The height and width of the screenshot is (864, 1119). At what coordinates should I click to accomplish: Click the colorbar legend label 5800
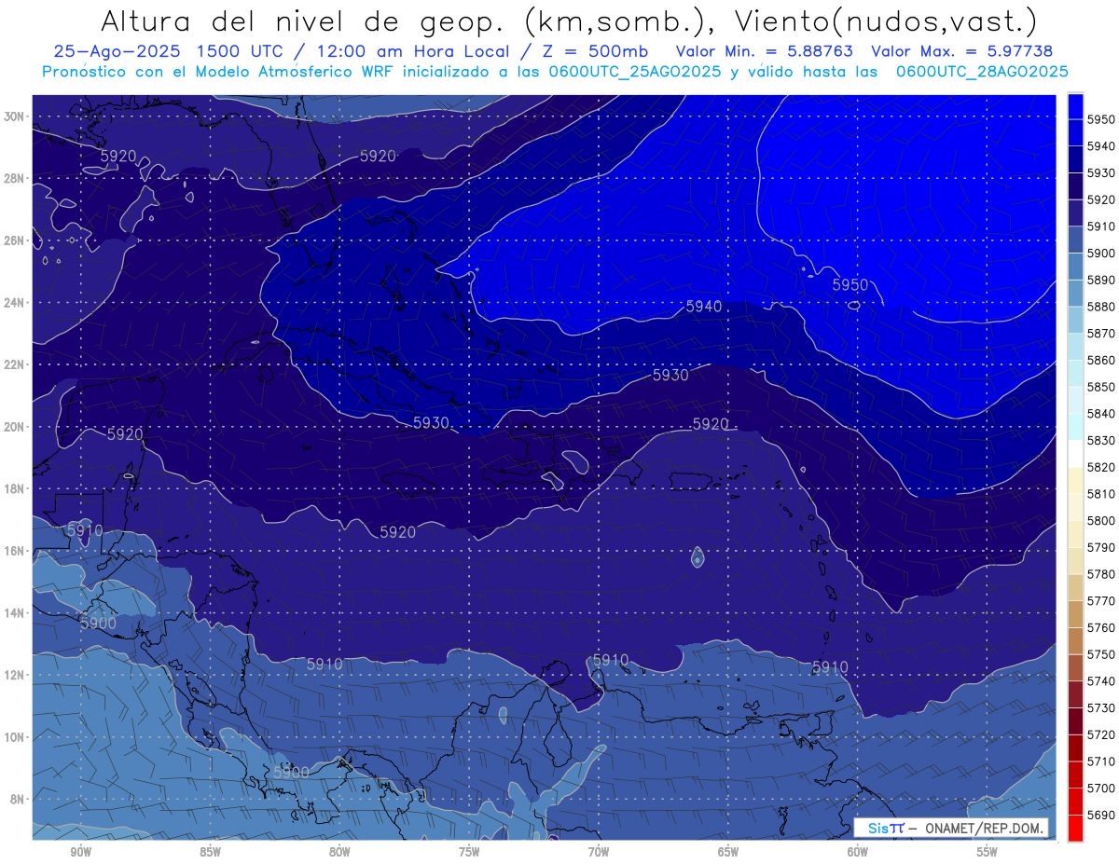tap(1100, 521)
